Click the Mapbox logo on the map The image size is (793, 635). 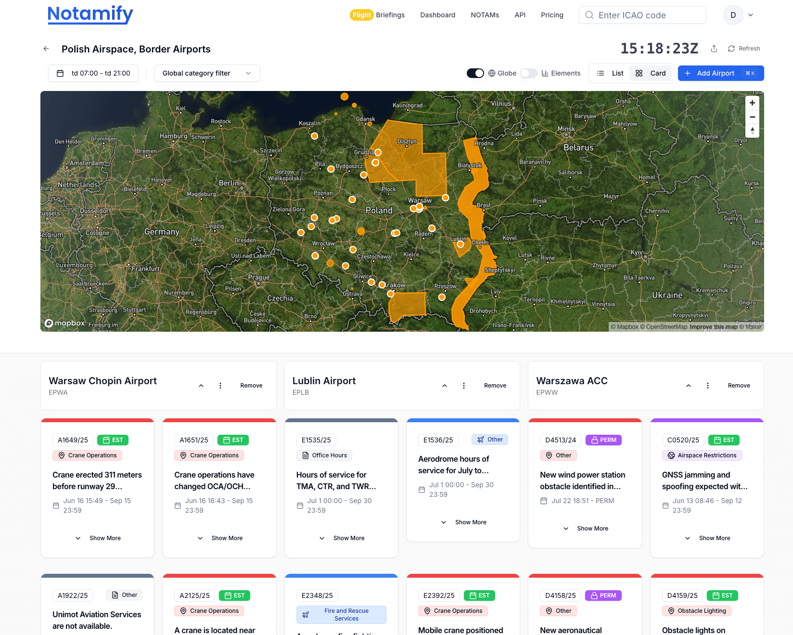coord(64,323)
